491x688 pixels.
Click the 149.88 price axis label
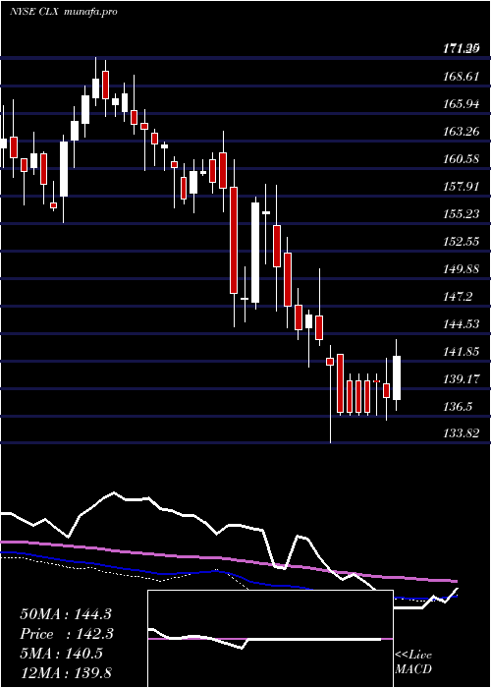coord(462,269)
